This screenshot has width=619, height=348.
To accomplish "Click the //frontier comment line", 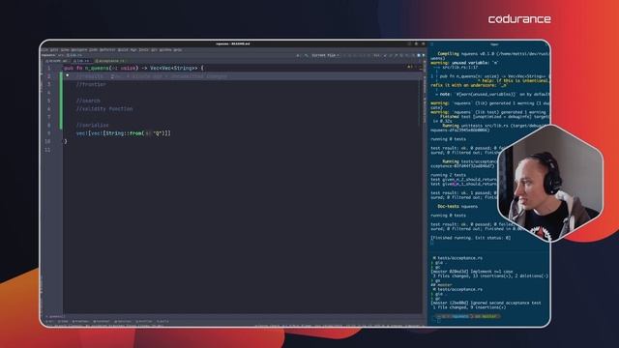I will coord(91,84).
